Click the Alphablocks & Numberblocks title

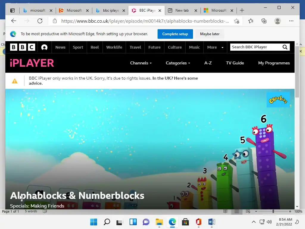point(77,196)
